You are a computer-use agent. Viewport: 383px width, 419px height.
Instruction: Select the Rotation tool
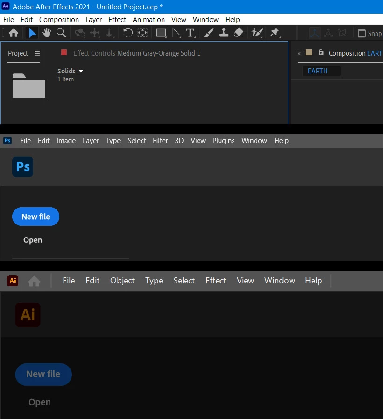[128, 33]
